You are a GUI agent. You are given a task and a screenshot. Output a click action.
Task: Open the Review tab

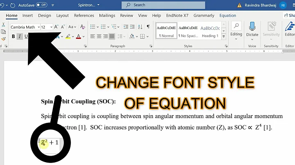[x=127, y=16]
